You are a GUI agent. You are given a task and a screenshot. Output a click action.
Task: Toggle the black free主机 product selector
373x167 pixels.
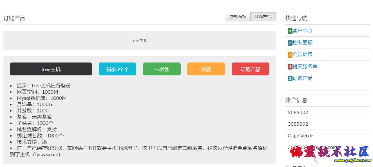[x=51, y=69]
